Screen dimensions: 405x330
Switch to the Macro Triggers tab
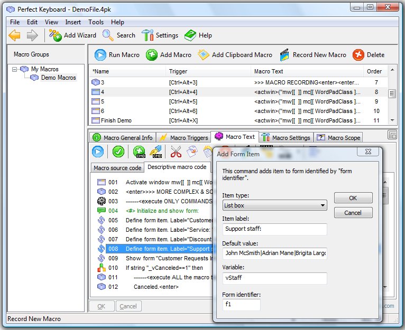[183, 137]
